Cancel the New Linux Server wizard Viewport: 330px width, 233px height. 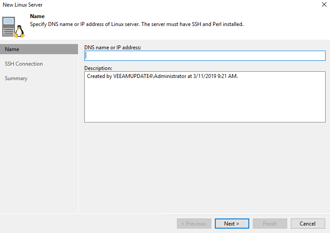click(x=307, y=224)
